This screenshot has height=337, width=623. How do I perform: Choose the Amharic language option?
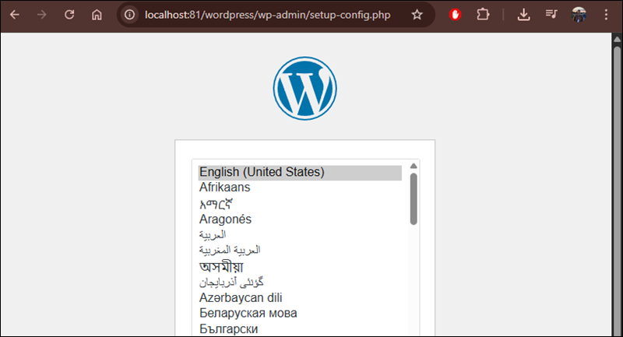[300, 204]
